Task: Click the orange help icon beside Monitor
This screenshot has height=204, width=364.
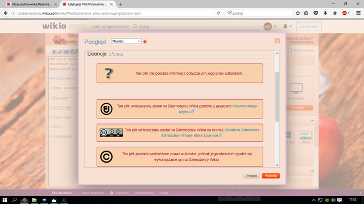Action: [x=145, y=41]
